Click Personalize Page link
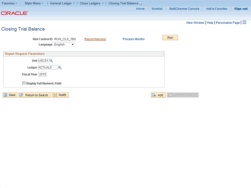 227,23
